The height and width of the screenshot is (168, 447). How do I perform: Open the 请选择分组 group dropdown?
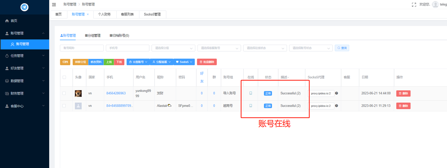pyautogui.click(x=173, y=48)
